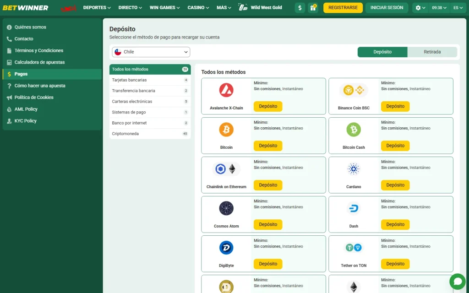469x293 pixels.
Task: Open the KYC Policy link
Action: pyautogui.click(x=52, y=121)
